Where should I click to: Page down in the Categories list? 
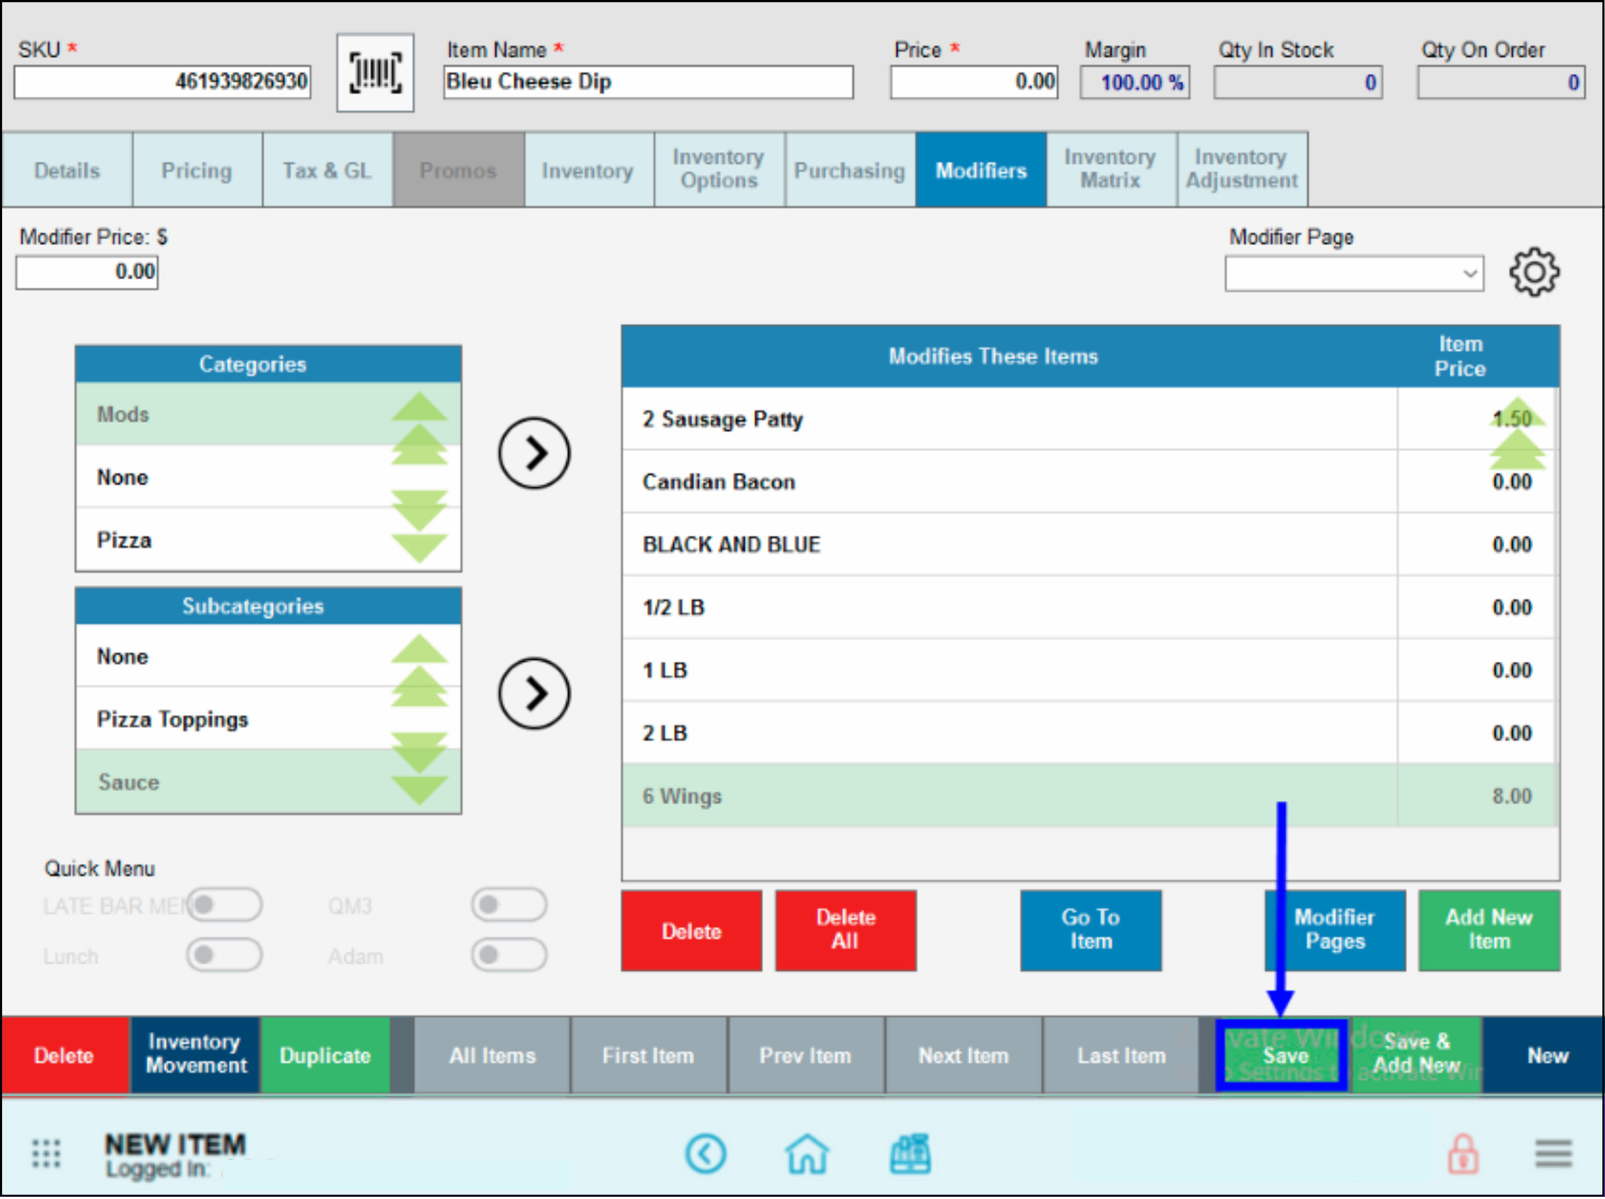point(419,511)
